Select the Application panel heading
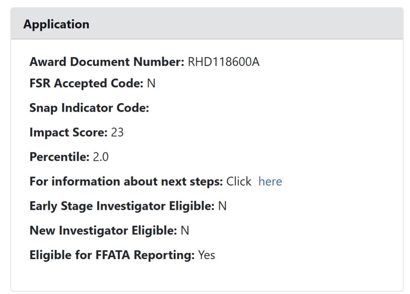 tap(56, 24)
